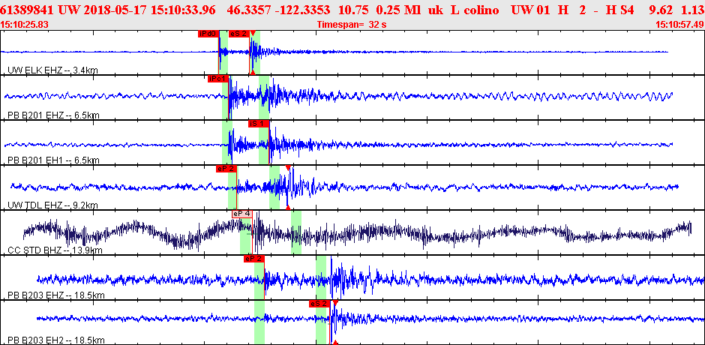Select the eS 2 pick flag on UW ELK trace
Viewport: 705px width, 345px height.
click(238, 34)
